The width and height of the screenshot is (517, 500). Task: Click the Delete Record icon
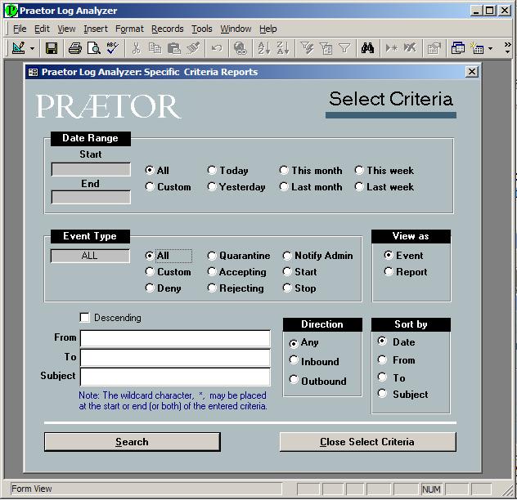point(410,48)
